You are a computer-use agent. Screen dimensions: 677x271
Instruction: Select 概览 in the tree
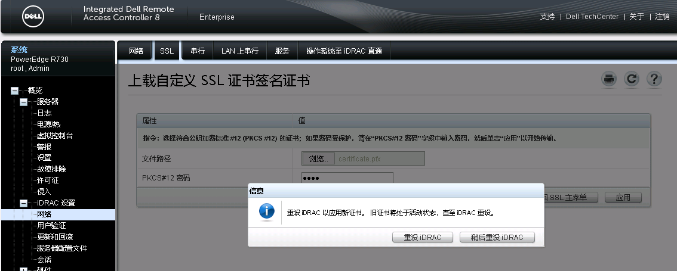click(35, 91)
